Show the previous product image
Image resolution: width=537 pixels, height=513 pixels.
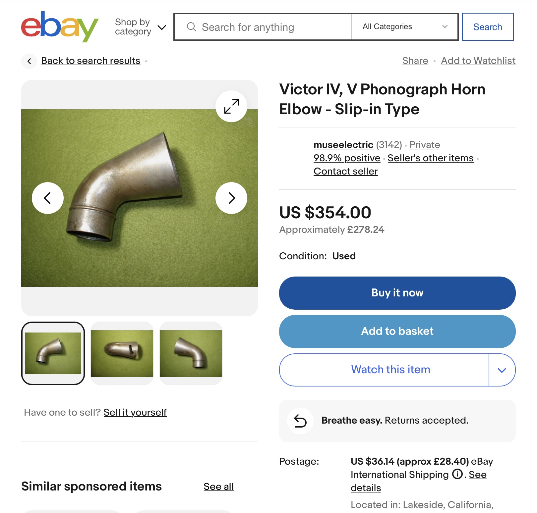pos(48,198)
